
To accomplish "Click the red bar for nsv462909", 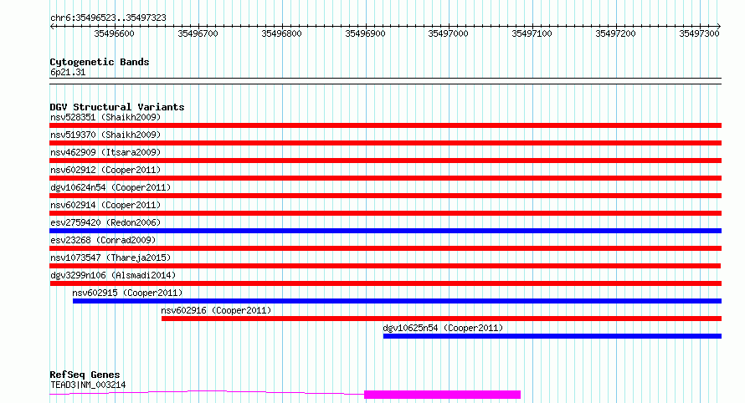I will click(x=385, y=161).
